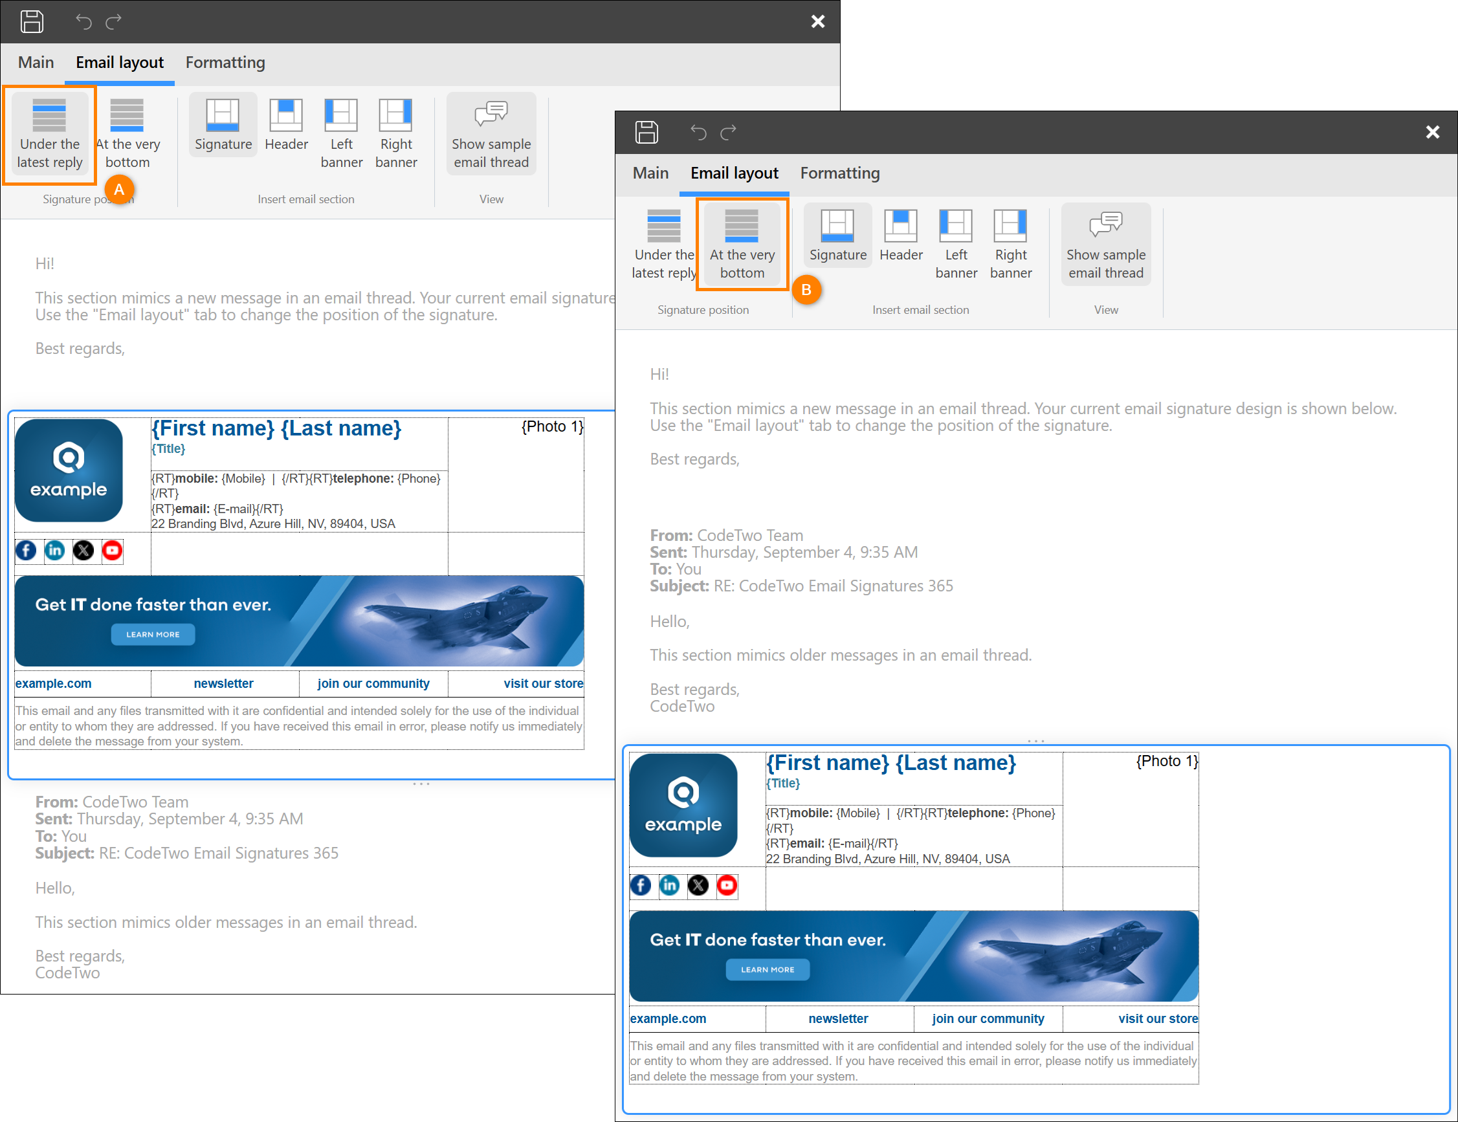The height and width of the screenshot is (1122, 1458).
Task: Click the save icon in the front window
Action: pyautogui.click(x=646, y=132)
